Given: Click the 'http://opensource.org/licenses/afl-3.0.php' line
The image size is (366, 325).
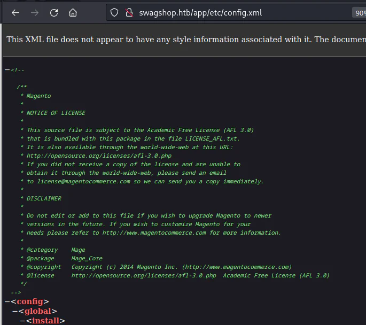Looking at the screenshot, I should click(x=96, y=156).
